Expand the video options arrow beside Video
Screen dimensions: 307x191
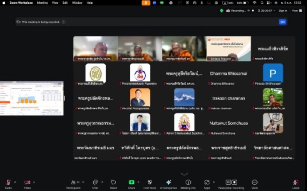(34, 182)
